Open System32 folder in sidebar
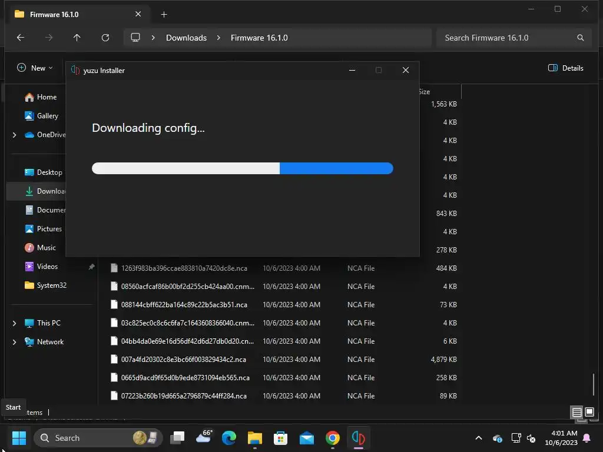 [45, 285]
